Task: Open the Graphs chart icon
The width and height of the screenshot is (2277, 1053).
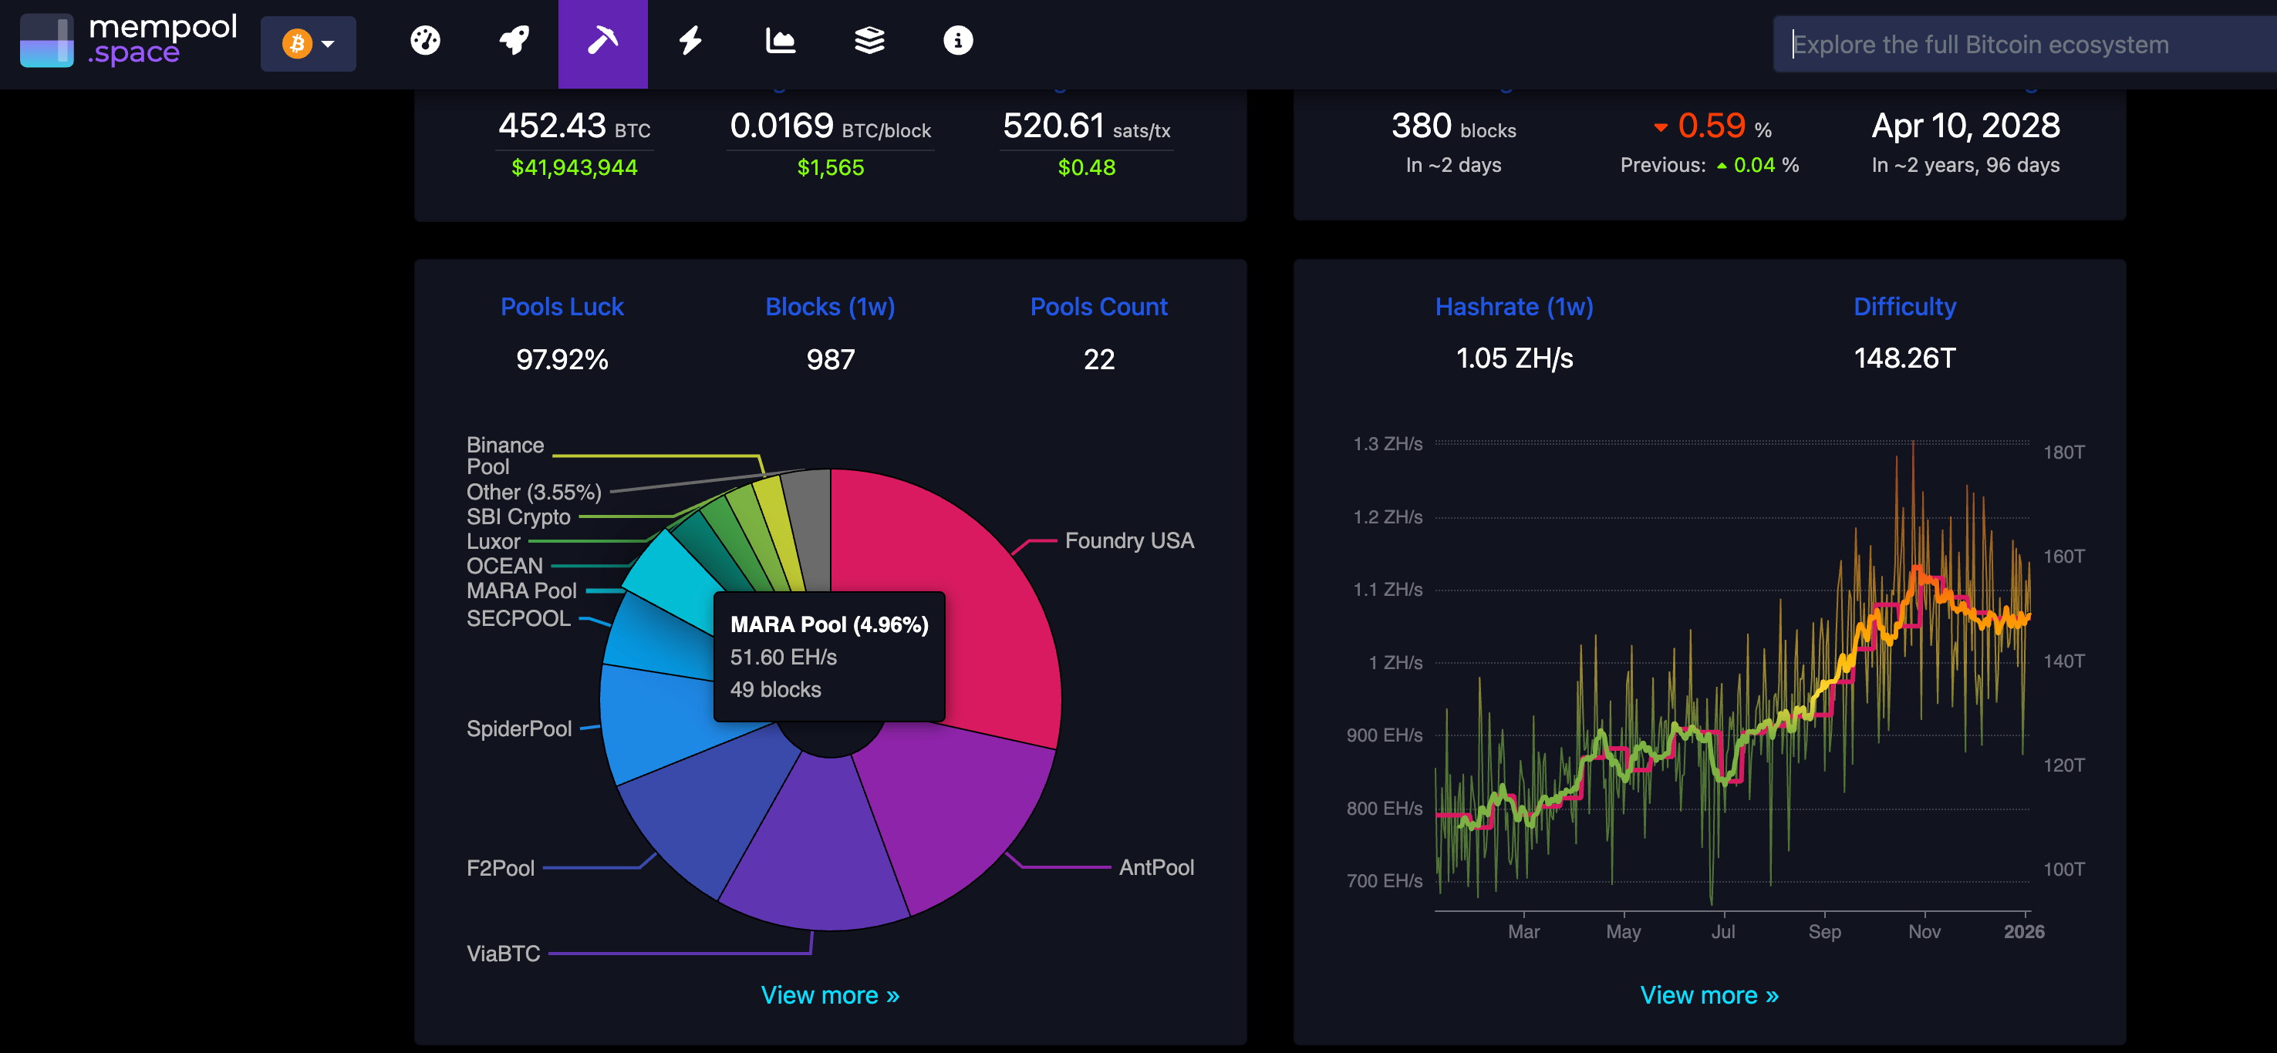Action: coord(780,42)
